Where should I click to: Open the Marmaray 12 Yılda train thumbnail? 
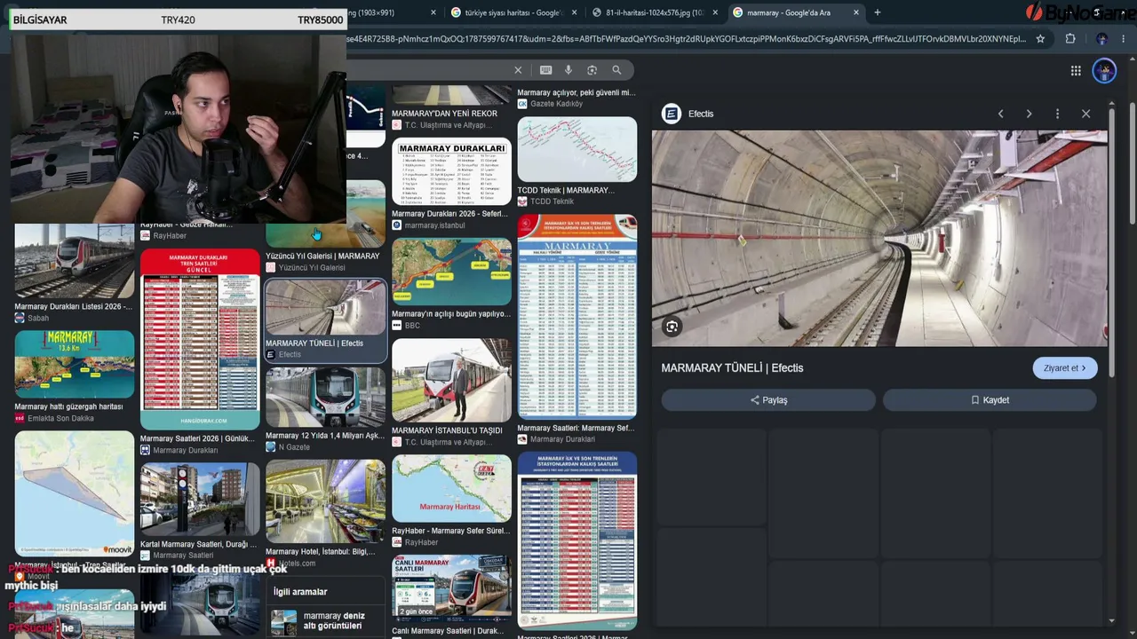pyautogui.click(x=326, y=398)
